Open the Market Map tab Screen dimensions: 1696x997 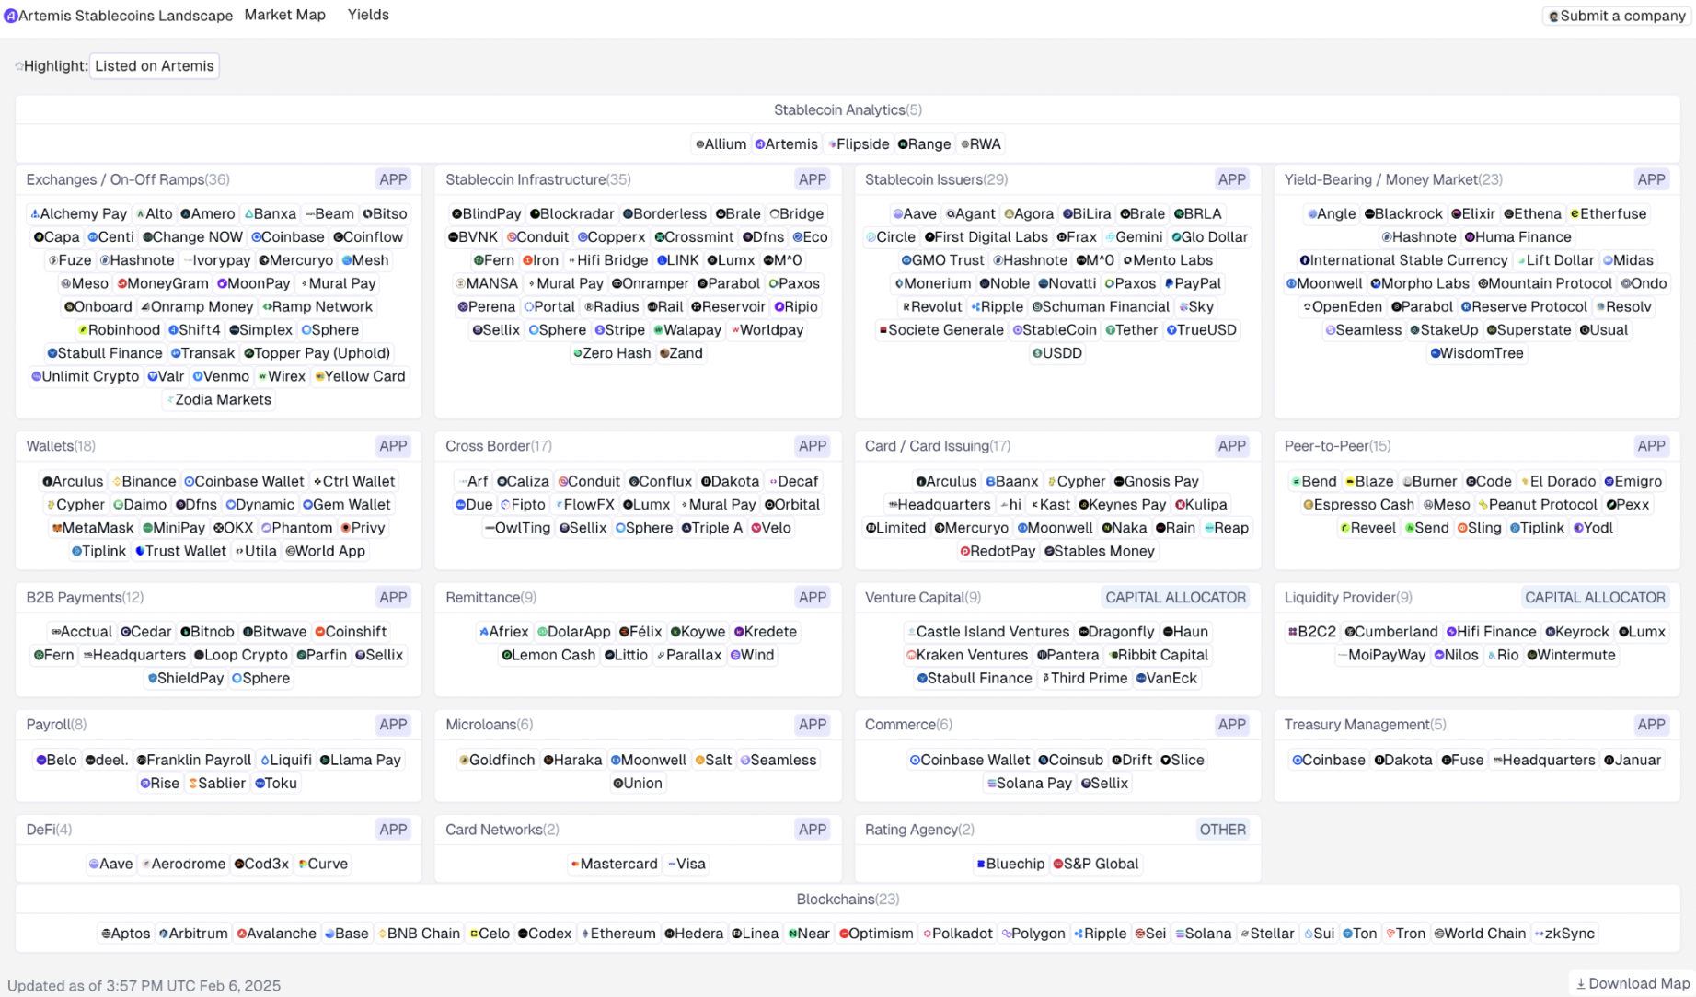pyautogui.click(x=284, y=15)
